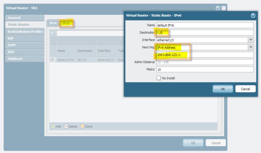The height and width of the screenshot is (153, 261).
Task: Click the route list search field
Action: tap(91, 34)
